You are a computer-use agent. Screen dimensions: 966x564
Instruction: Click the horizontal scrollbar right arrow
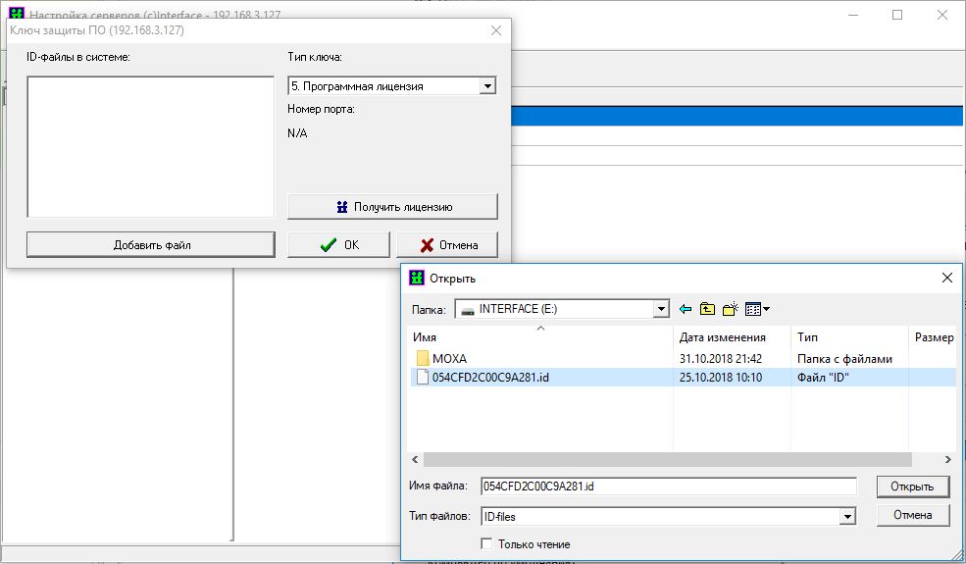(947, 459)
